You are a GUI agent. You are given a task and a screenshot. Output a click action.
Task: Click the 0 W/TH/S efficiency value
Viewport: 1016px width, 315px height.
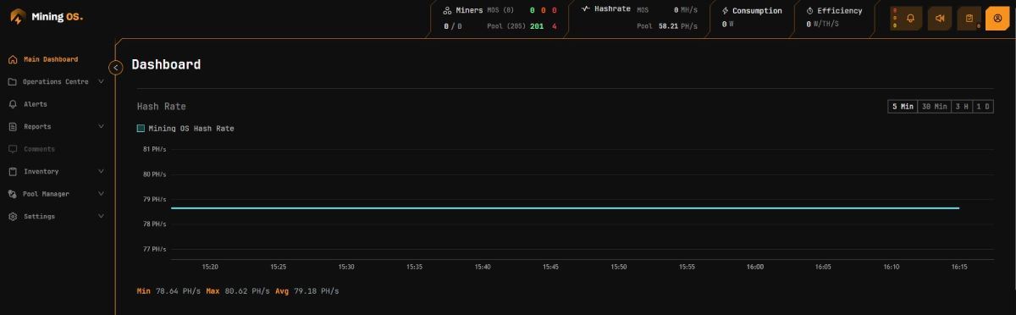coord(823,25)
